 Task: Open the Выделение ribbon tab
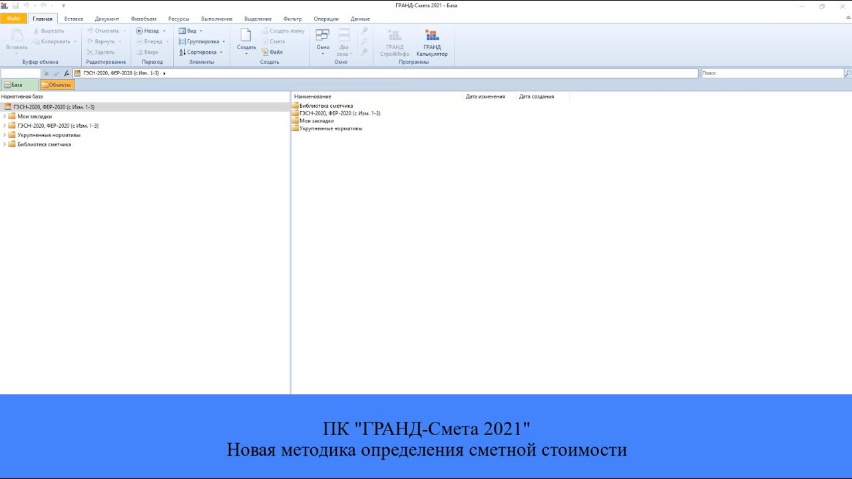(x=258, y=19)
